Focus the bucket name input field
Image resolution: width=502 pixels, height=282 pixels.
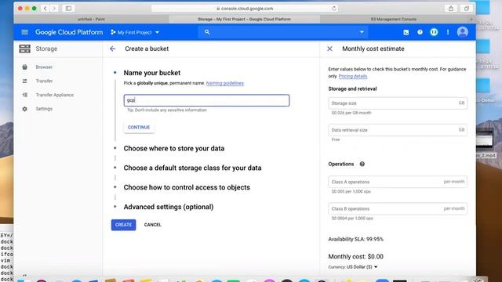click(x=206, y=100)
